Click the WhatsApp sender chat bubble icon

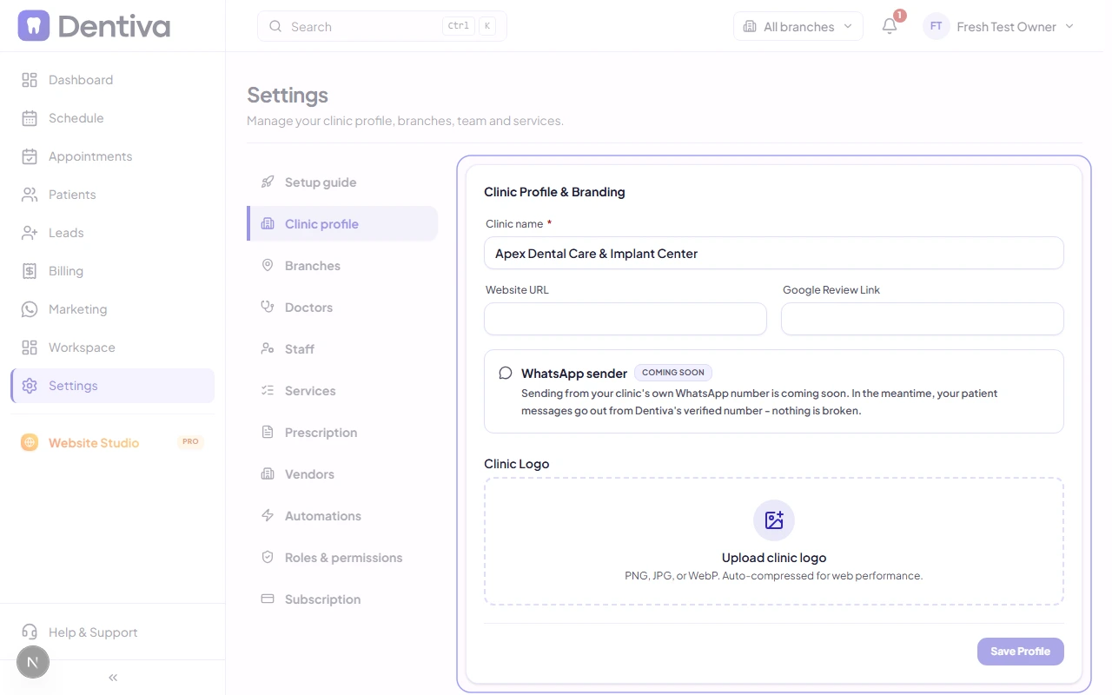506,374
